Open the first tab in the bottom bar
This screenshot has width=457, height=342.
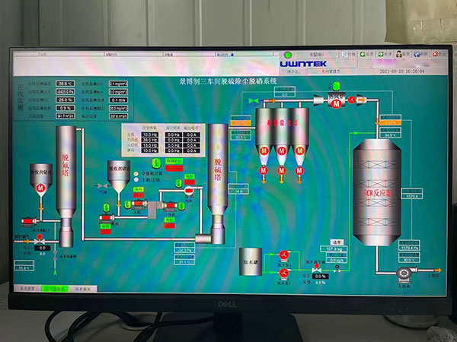[28, 289]
